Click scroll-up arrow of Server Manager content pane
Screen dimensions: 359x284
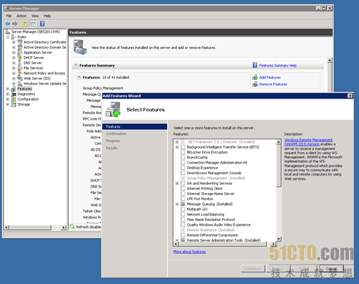[x=329, y=60]
